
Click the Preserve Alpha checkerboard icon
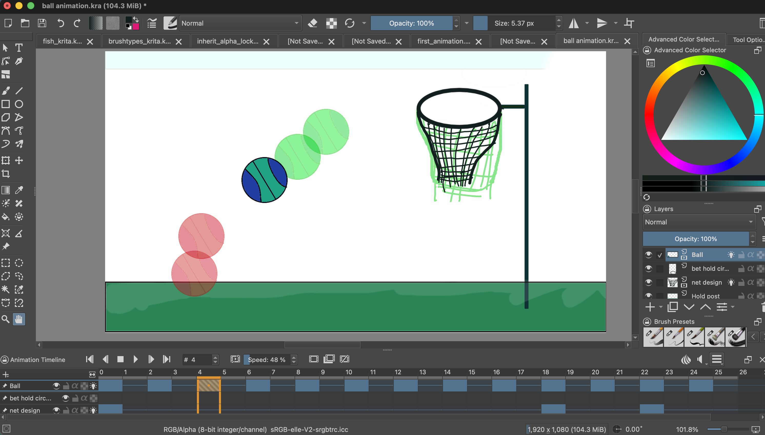331,23
